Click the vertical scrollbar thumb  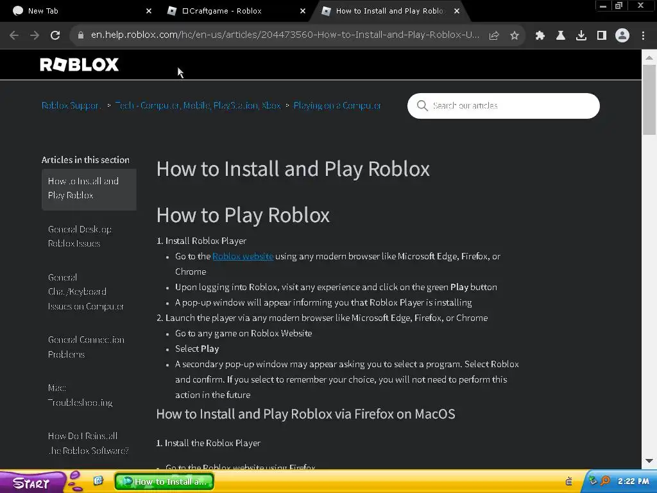point(649,99)
